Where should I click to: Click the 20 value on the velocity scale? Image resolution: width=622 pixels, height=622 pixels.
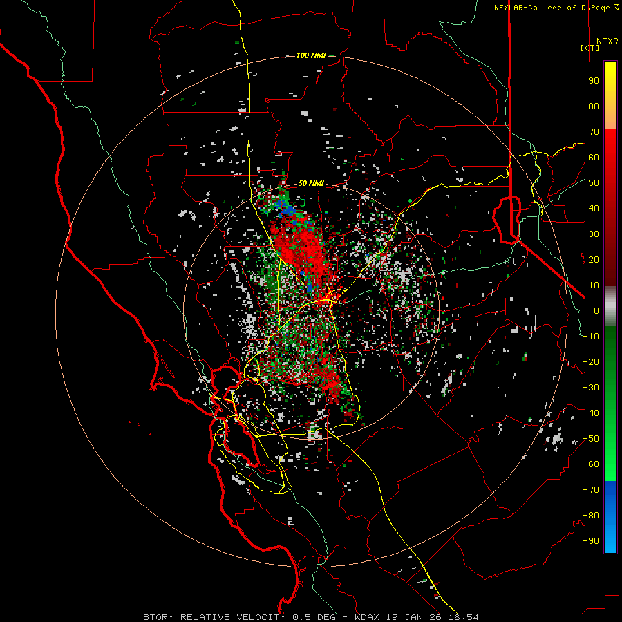coord(594,260)
